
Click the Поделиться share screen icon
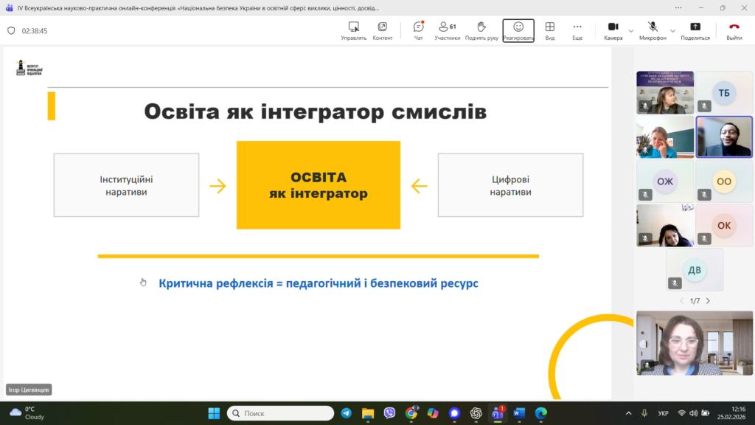tap(695, 27)
